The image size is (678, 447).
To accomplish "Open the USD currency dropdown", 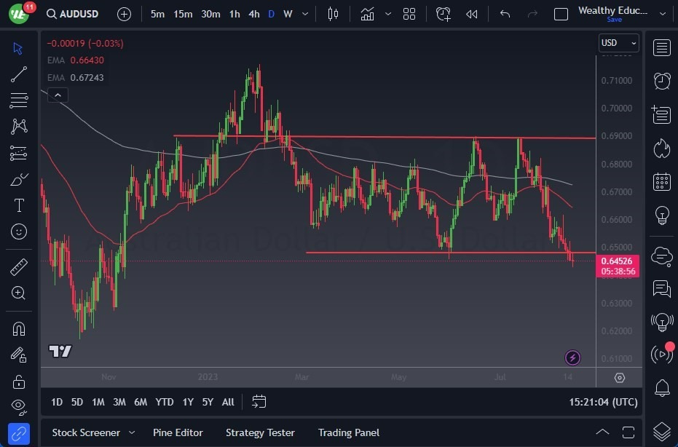I will (618, 43).
